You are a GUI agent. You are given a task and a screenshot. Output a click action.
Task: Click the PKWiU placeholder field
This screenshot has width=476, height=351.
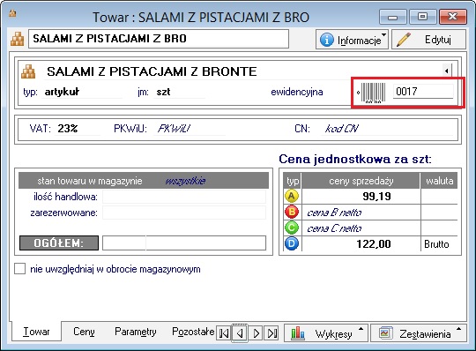(190, 129)
